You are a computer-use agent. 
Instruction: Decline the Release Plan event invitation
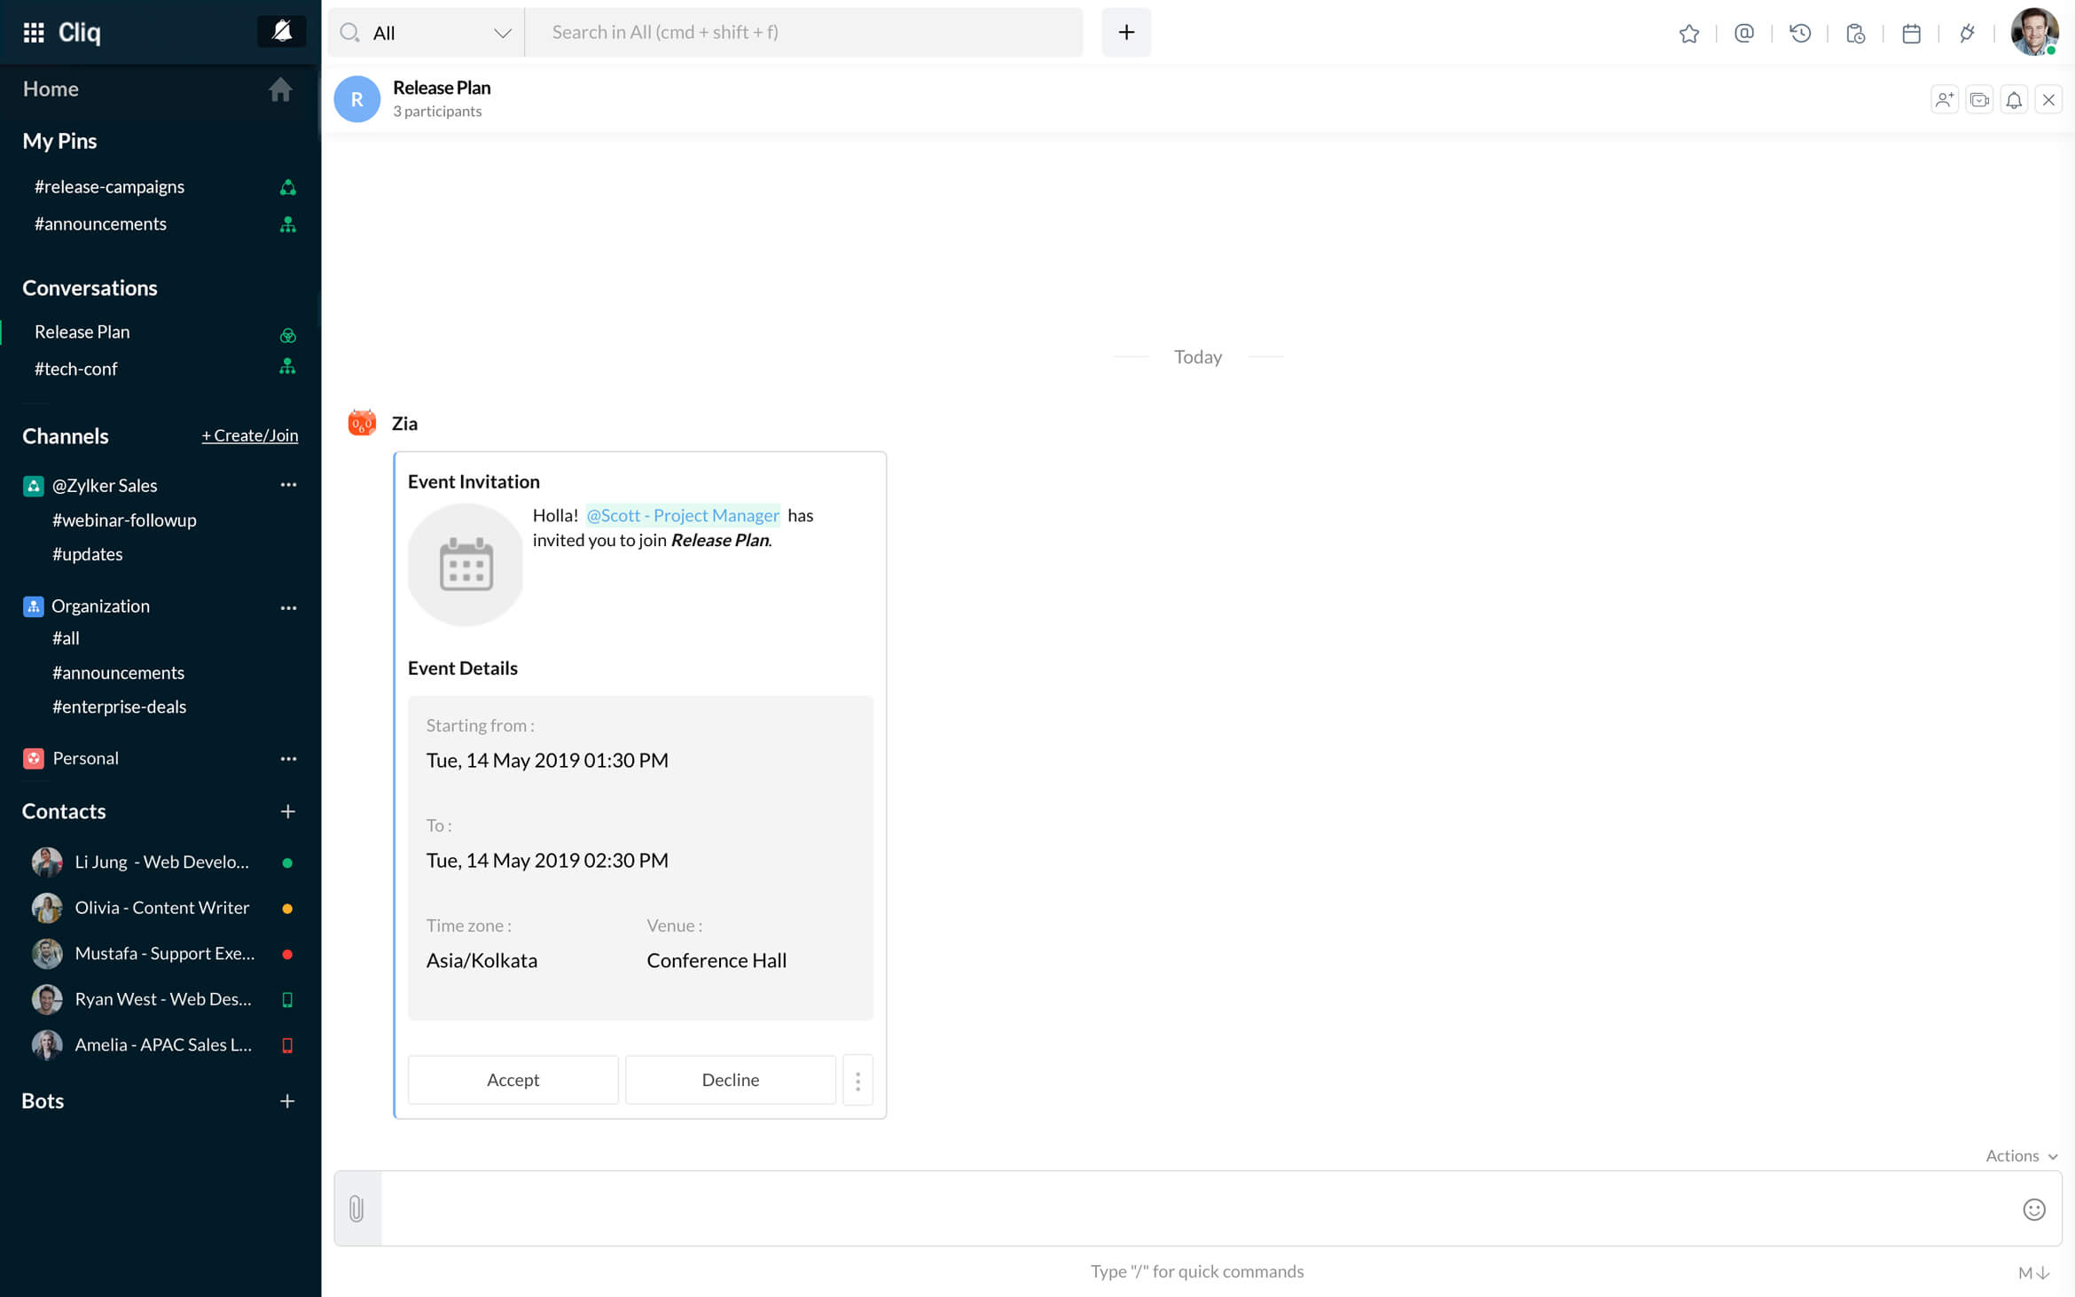pyautogui.click(x=729, y=1077)
